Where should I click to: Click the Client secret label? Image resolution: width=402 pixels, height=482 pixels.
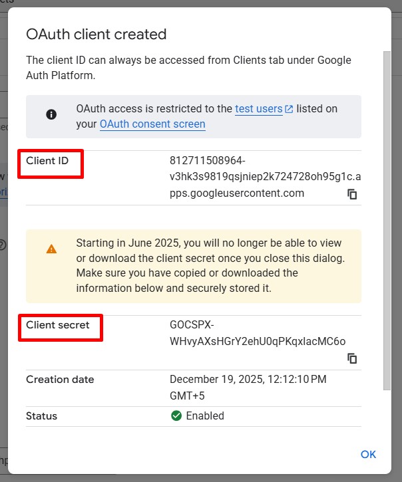[x=58, y=325]
